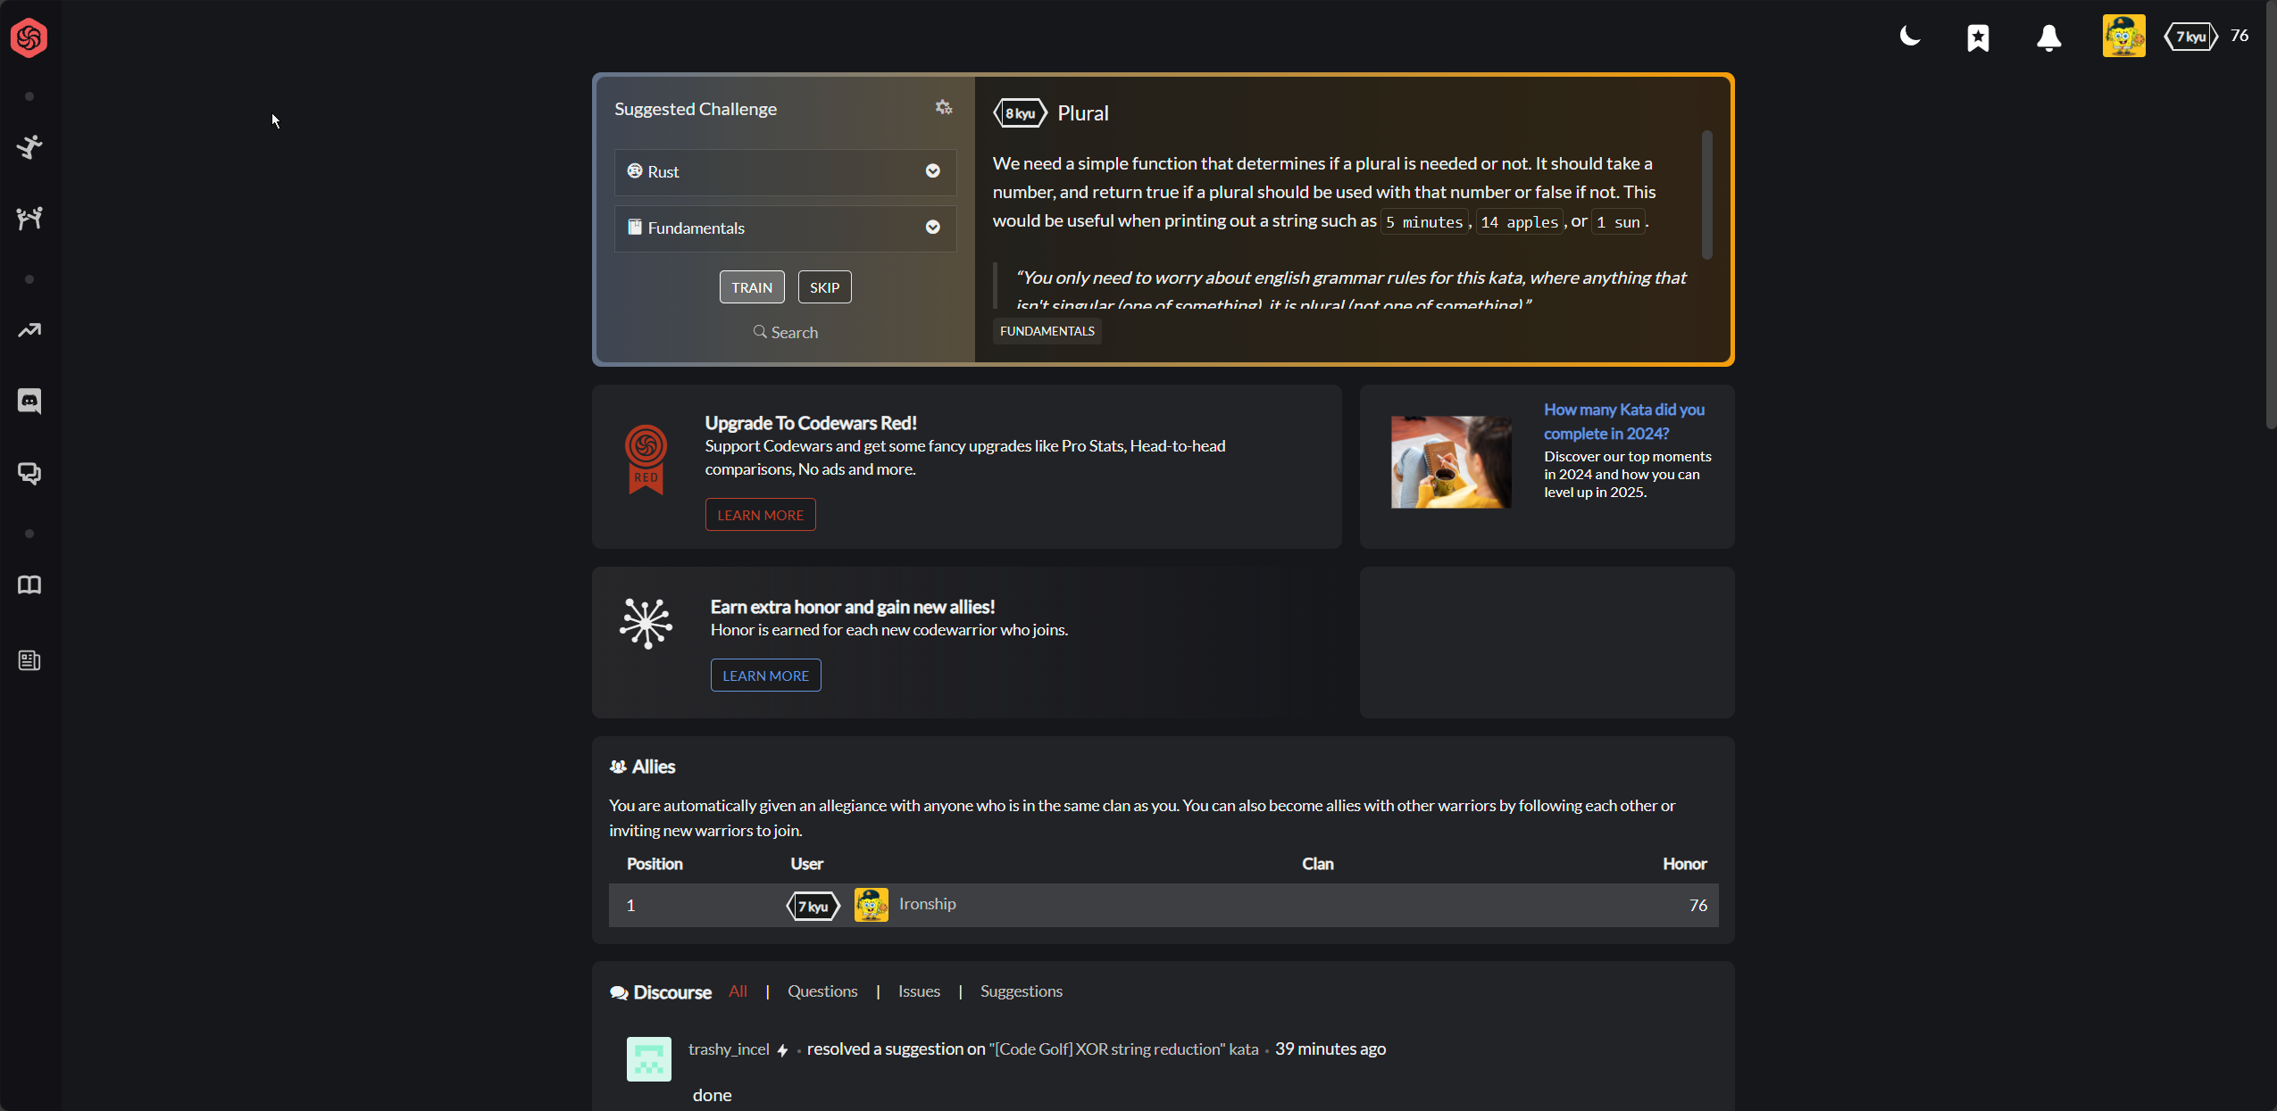Click the Rust language icon

click(635, 170)
